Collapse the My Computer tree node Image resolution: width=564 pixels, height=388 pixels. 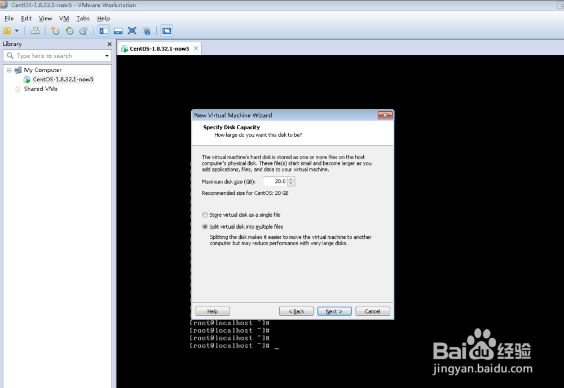[10, 70]
